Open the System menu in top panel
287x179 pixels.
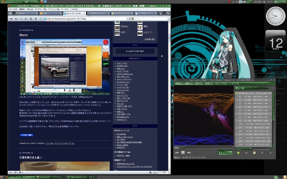[x=34, y=2]
